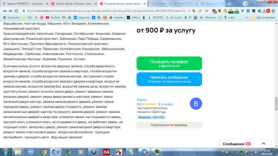
Task: Open the maps bookmark
Action: coord(229,17)
